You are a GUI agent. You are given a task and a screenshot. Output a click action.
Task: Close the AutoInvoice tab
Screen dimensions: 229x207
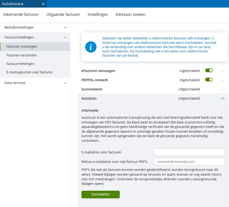point(43,4)
